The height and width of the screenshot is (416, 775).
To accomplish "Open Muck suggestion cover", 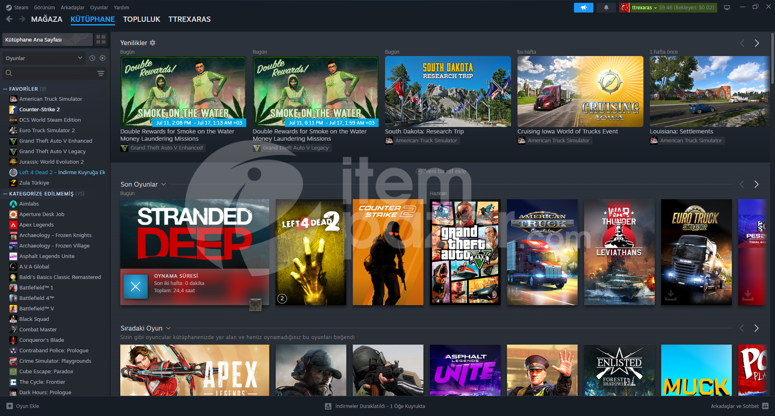I will click(x=696, y=370).
